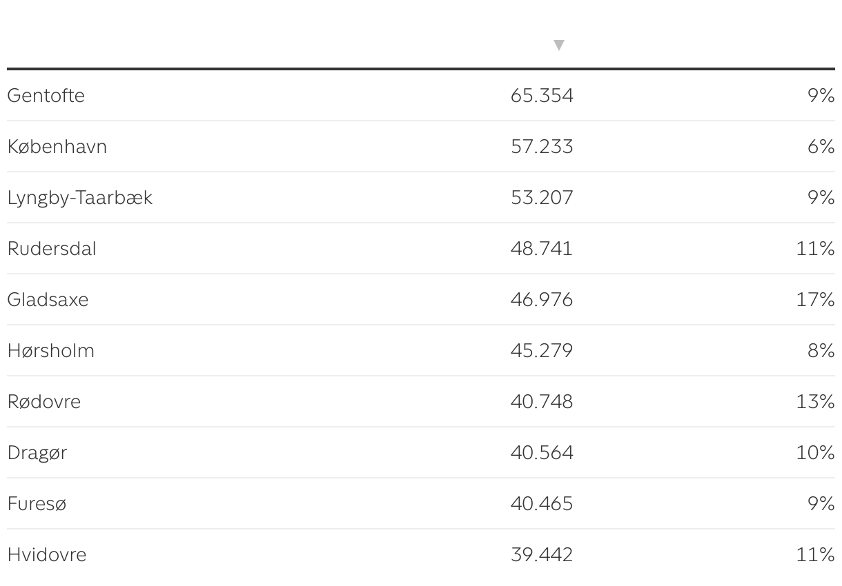This screenshot has width=842, height=586.
Task: Select the 8% percentage for Hørsholm
Action: tap(821, 350)
